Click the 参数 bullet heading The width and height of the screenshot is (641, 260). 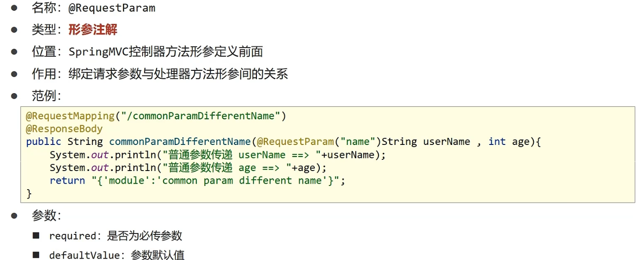click(x=46, y=215)
